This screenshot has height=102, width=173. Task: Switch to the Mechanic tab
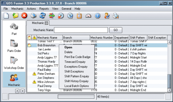tap(38, 23)
